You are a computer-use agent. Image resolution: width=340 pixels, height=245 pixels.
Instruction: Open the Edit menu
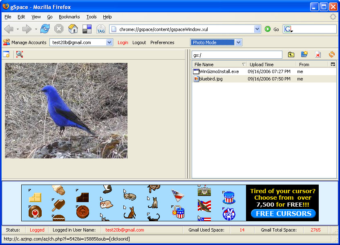pyautogui.click(x=21, y=17)
